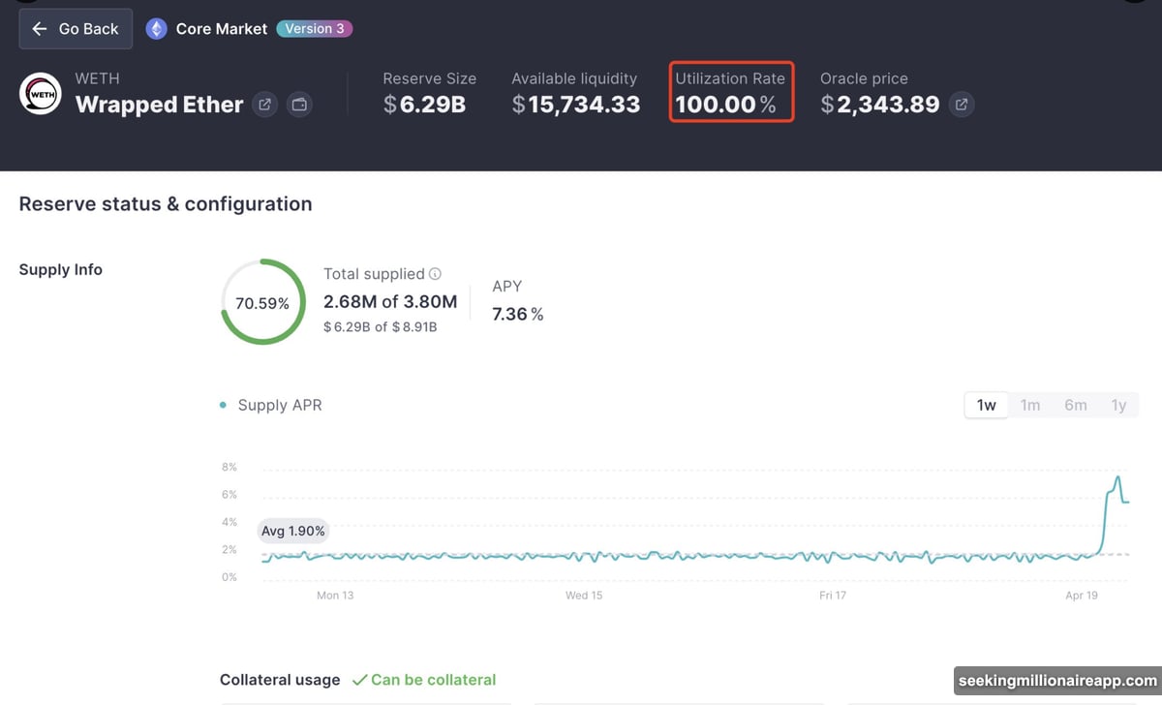Viewport: 1162px width, 705px height.
Task: Switch the chart to 6m view
Action: pyautogui.click(x=1075, y=405)
